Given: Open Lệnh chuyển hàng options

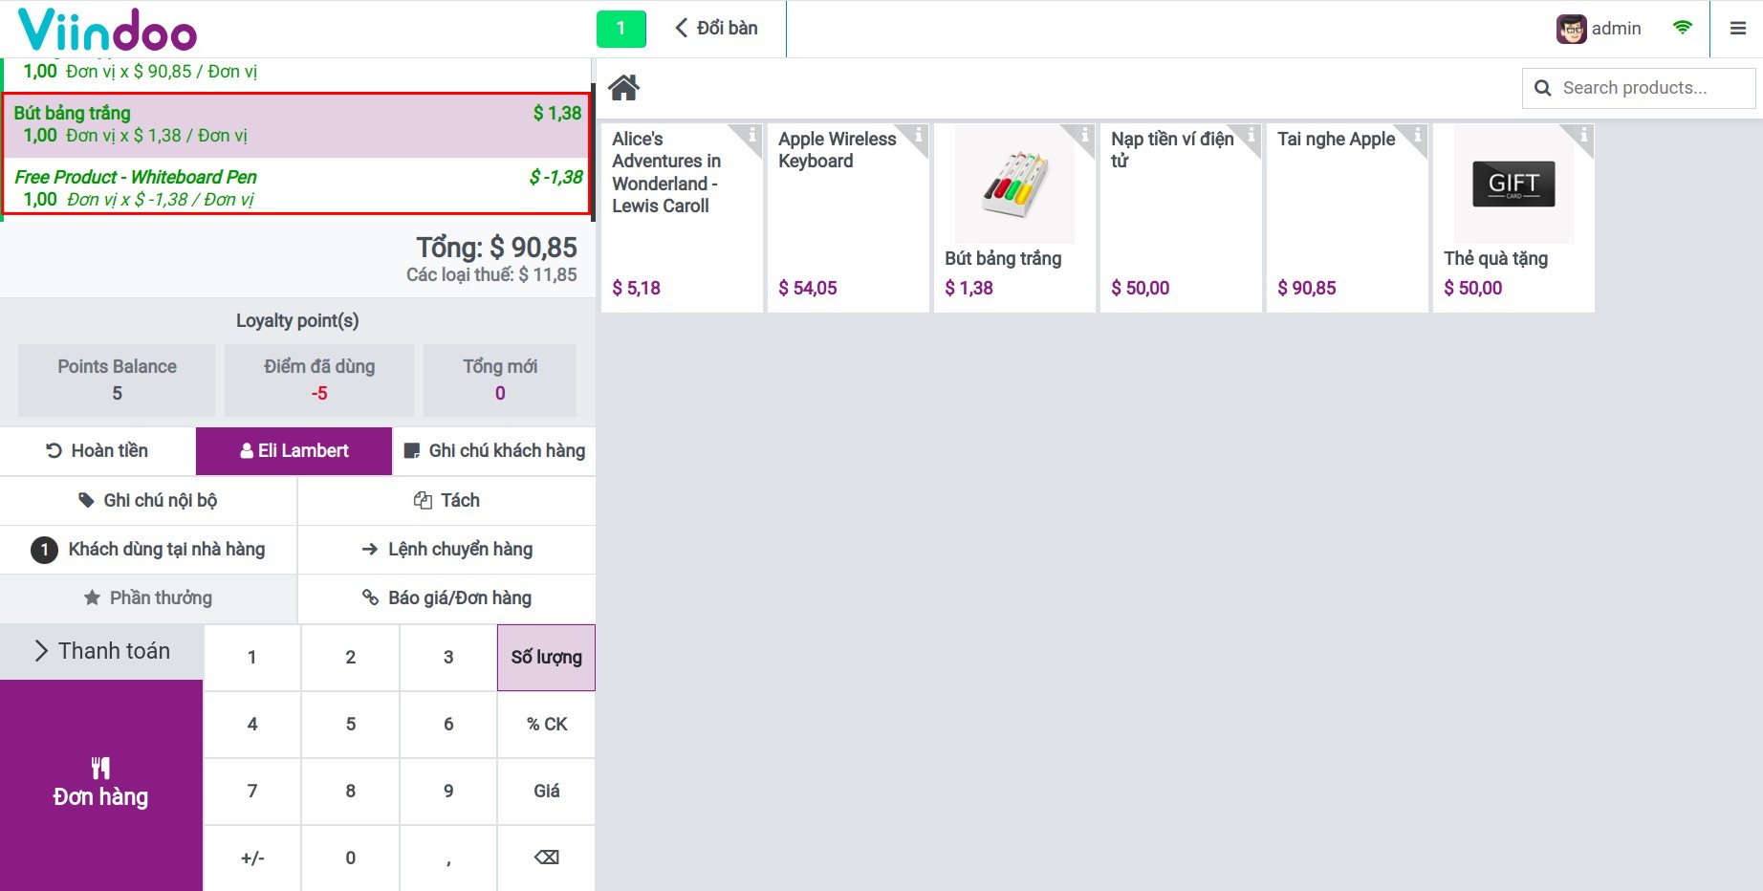Looking at the screenshot, I should click(x=446, y=550).
